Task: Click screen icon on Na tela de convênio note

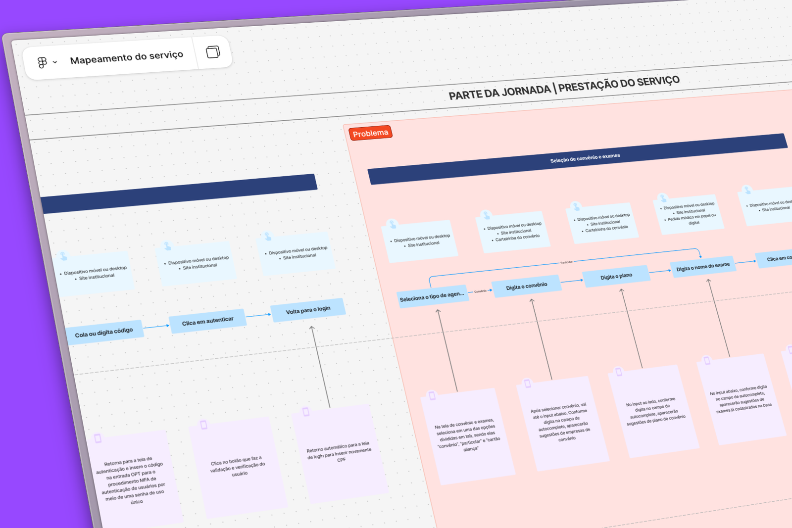Action: click(432, 395)
